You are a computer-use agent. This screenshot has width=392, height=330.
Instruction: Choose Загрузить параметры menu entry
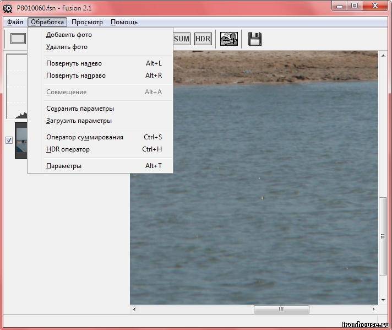[x=79, y=121]
